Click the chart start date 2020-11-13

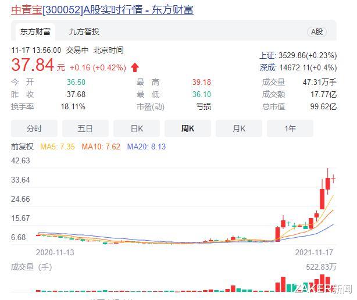(55, 252)
